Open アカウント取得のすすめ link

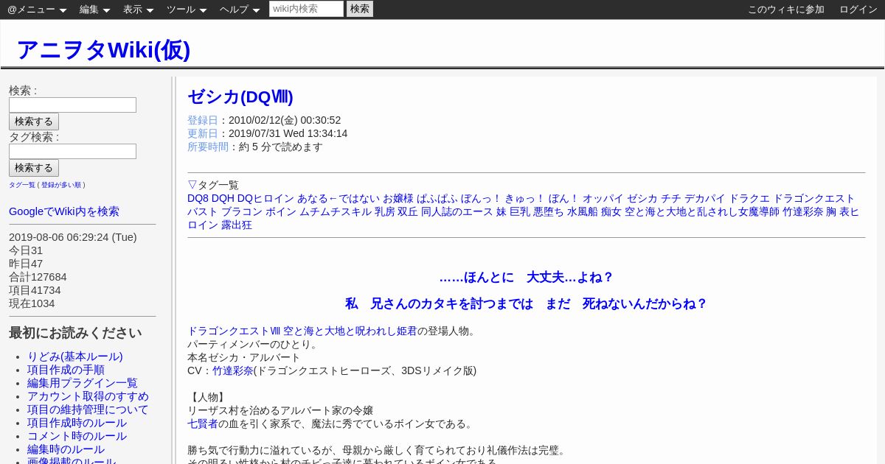88,396
